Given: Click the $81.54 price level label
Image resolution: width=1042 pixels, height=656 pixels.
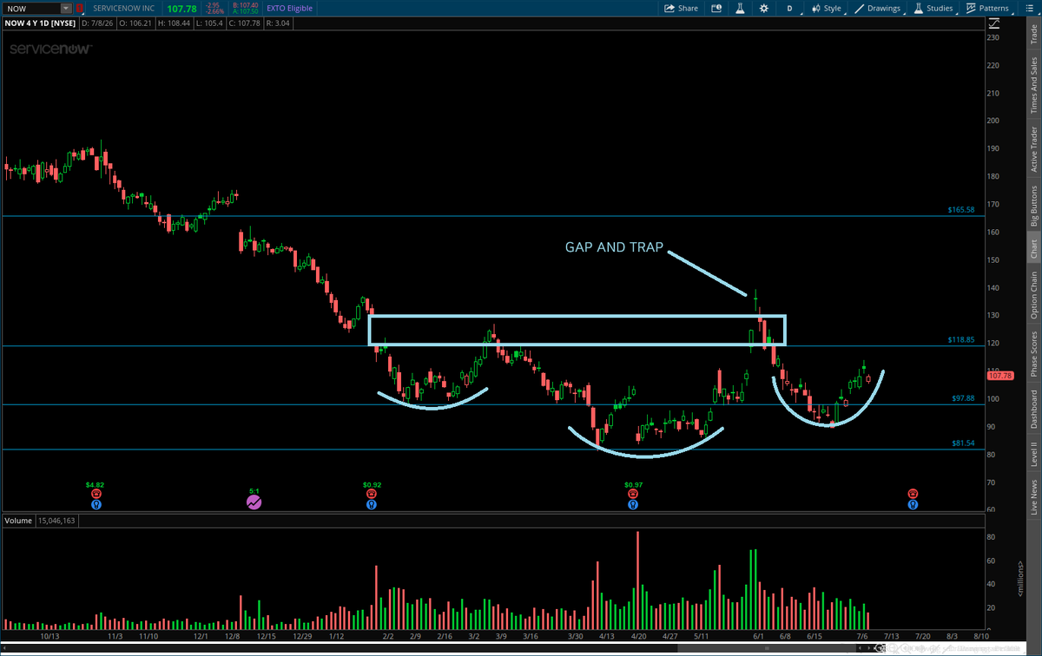Looking at the screenshot, I should pyautogui.click(x=965, y=443).
